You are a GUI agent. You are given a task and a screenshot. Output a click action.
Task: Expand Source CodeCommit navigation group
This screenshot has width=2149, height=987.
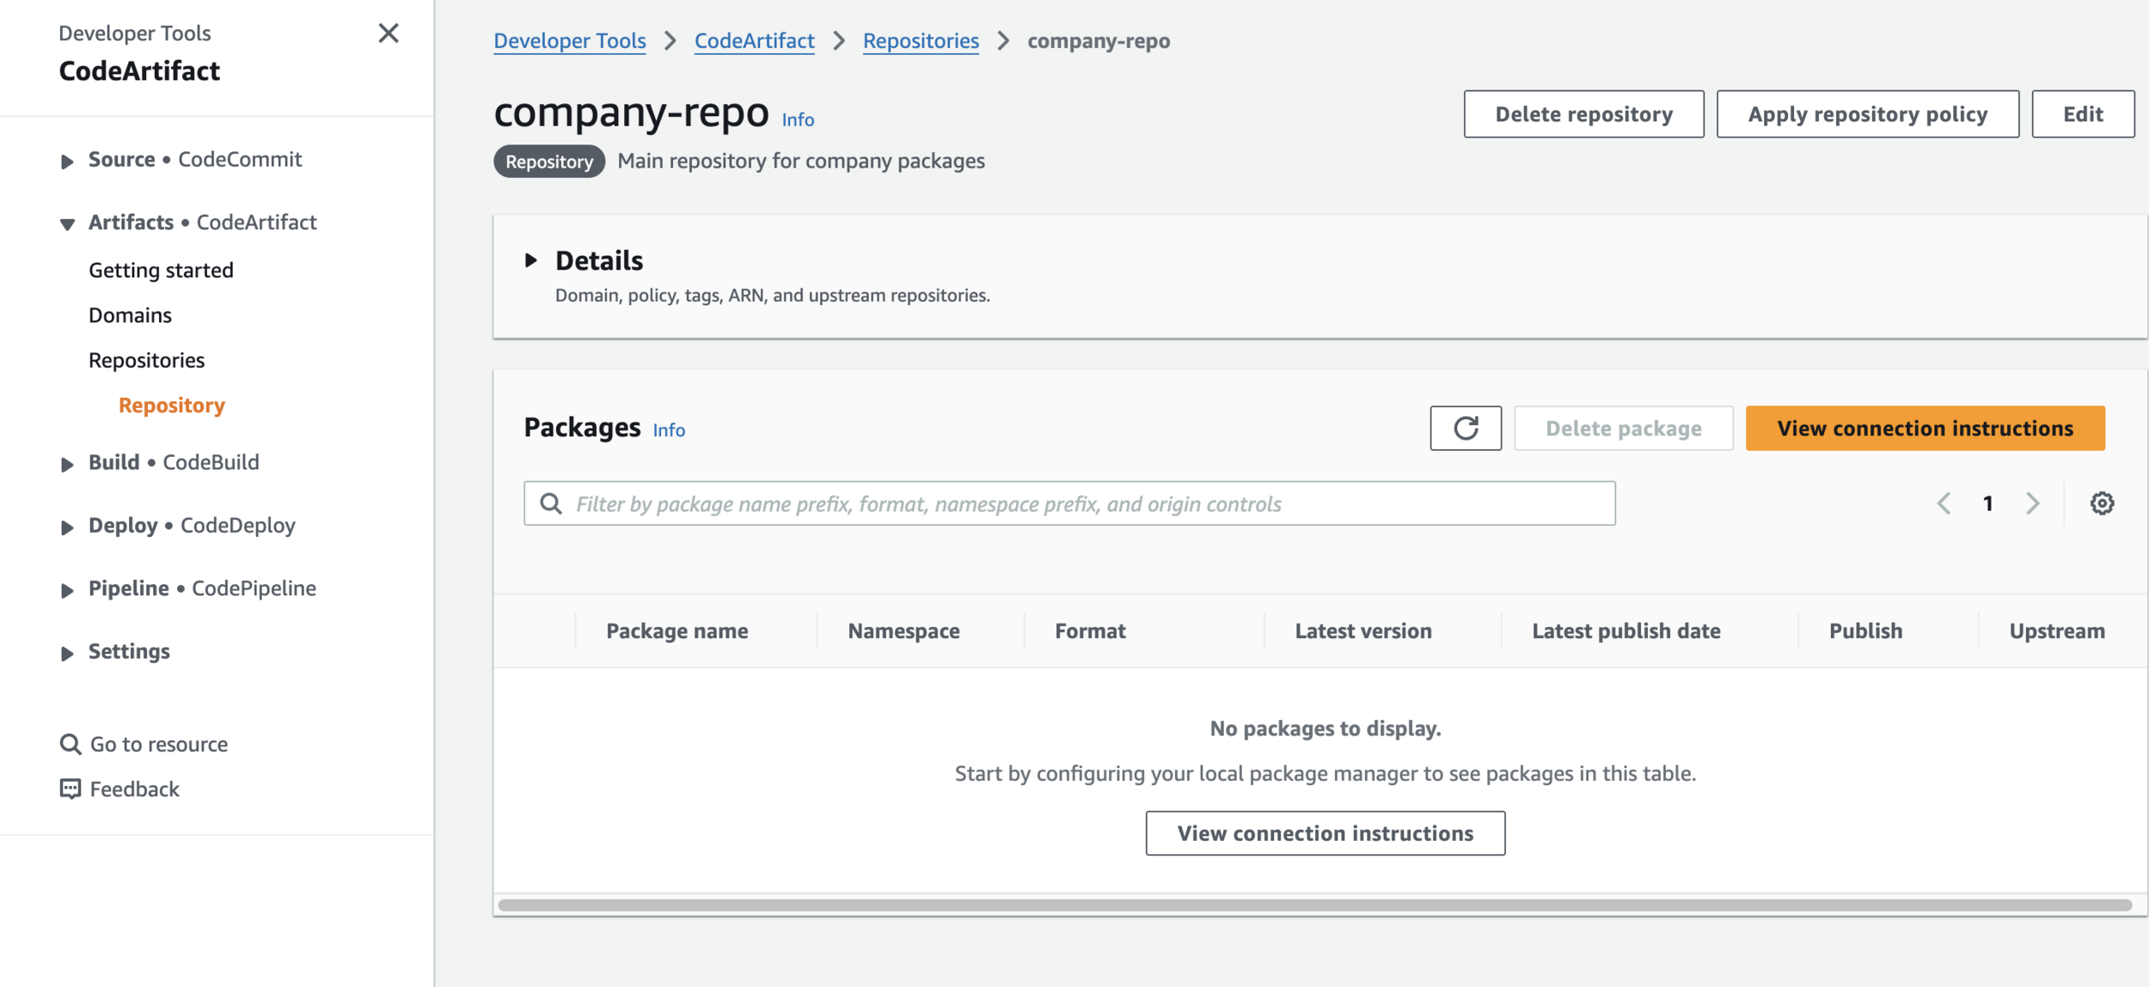pyautogui.click(x=67, y=161)
